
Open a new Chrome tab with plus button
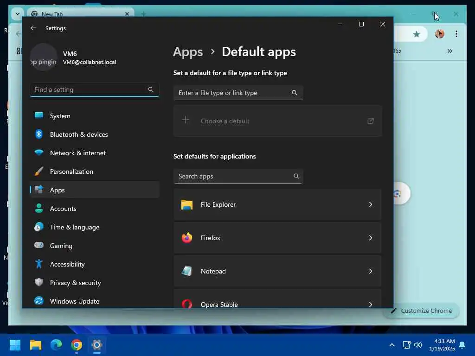(x=144, y=14)
